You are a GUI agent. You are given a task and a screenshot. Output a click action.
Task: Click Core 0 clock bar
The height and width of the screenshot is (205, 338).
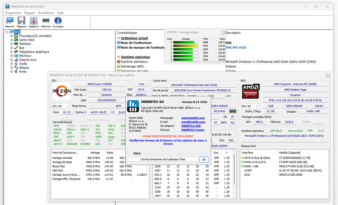(x=185, y=42)
